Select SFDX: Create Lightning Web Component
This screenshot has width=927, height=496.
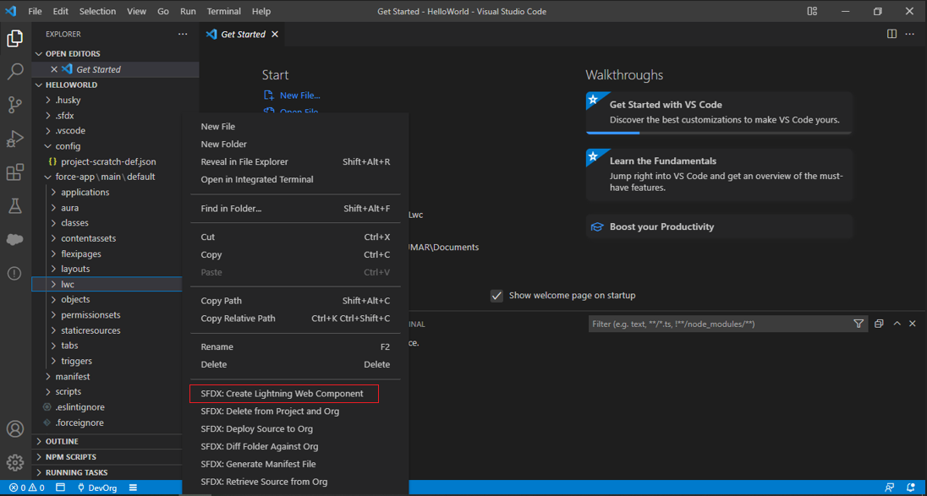(x=283, y=393)
